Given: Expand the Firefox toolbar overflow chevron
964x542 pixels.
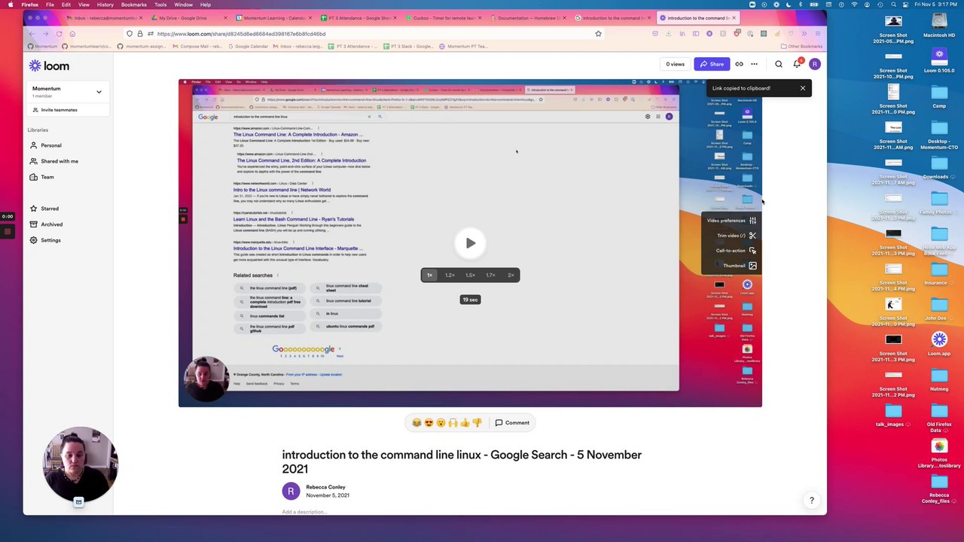Looking at the screenshot, I should click(x=804, y=34).
